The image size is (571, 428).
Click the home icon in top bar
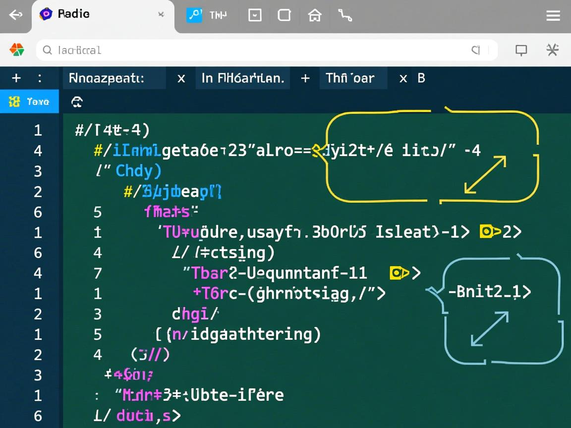[314, 15]
